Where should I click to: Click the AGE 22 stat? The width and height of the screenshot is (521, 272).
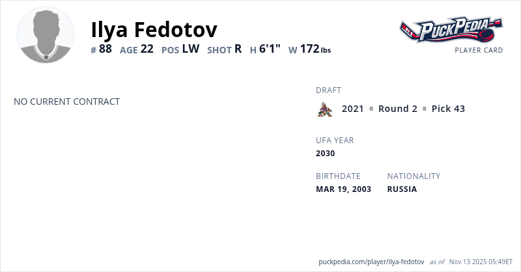pos(137,49)
